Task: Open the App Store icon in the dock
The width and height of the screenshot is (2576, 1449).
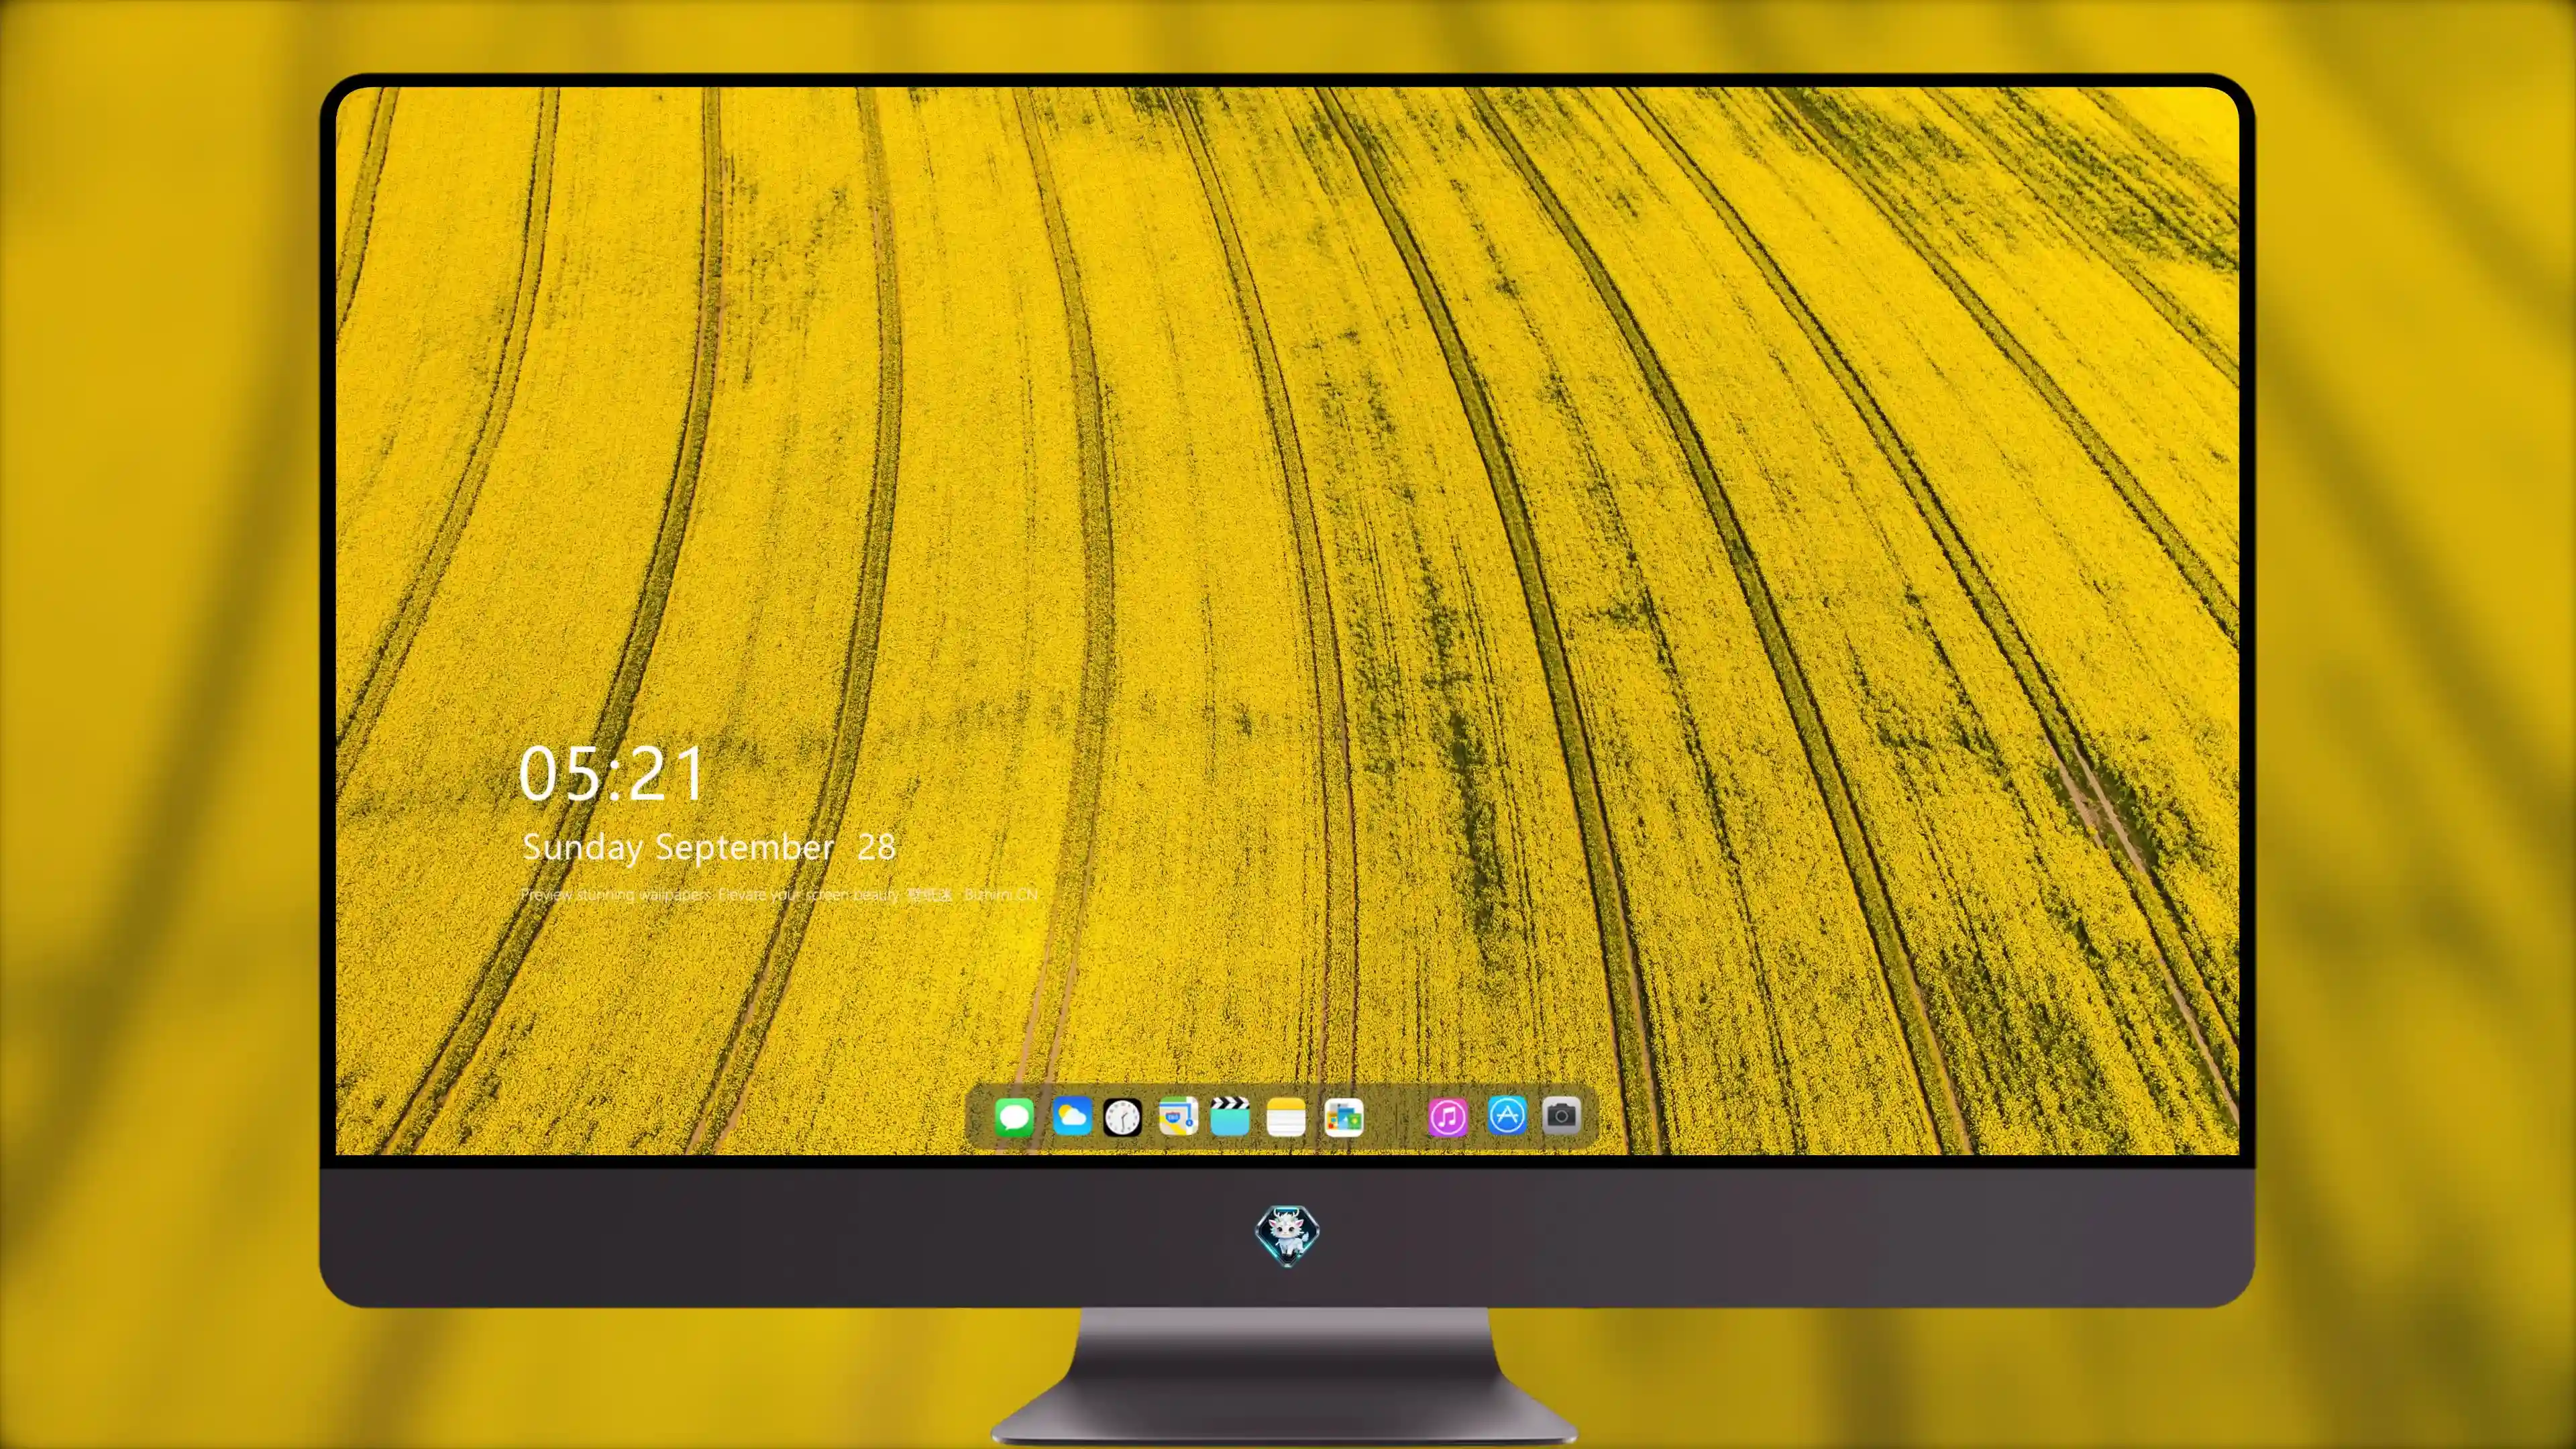Action: (1507, 1115)
